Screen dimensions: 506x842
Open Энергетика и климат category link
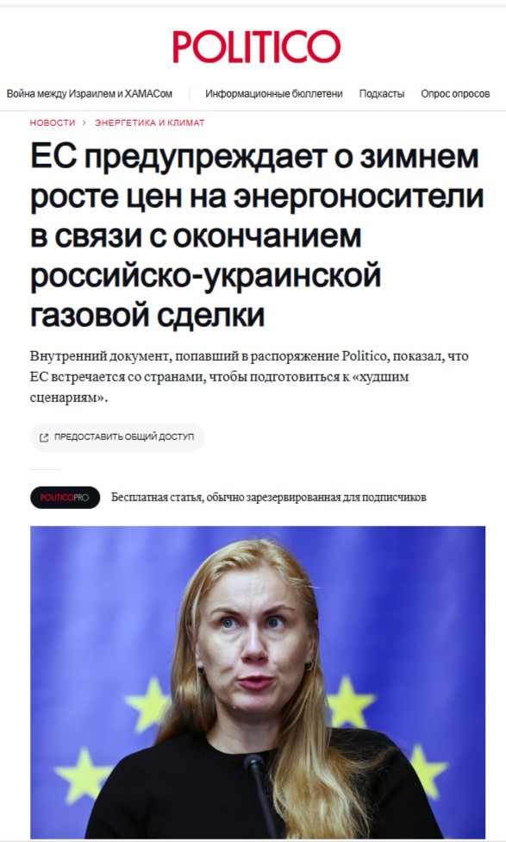click(x=150, y=123)
